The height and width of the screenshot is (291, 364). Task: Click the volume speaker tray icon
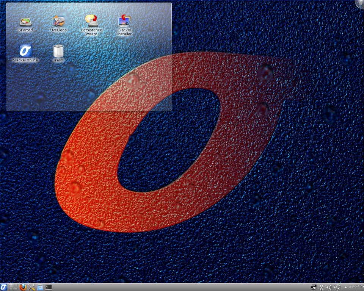coord(329,287)
